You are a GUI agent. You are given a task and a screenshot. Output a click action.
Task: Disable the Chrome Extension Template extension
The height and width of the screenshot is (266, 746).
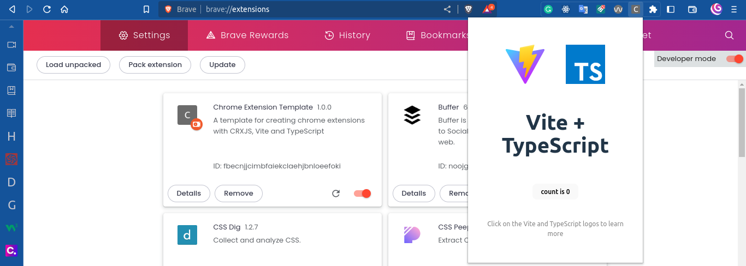(363, 193)
